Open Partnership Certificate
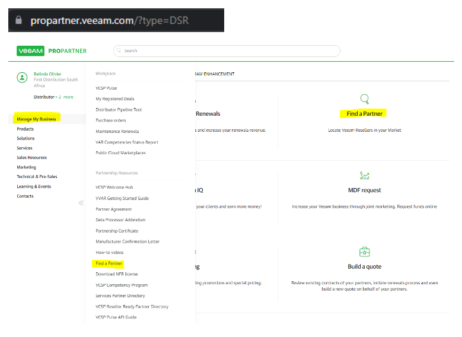Viewport: 462px width, 337px height. tap(117, 231)
